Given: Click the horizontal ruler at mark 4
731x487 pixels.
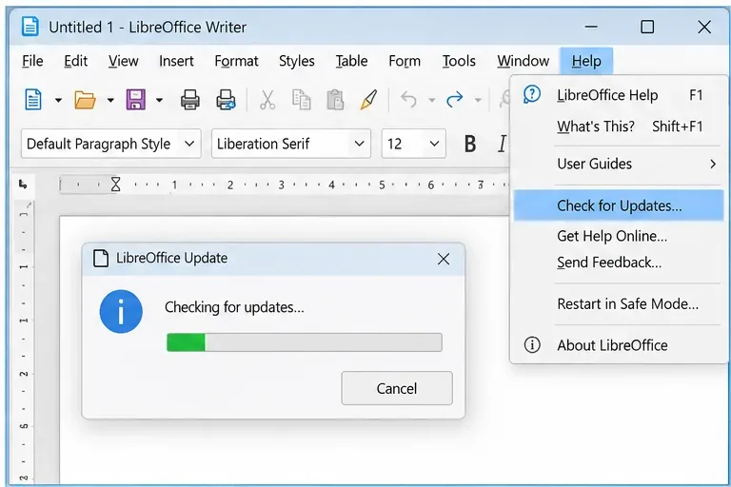Looking at the screenshot, I should (x=331, y=185).
